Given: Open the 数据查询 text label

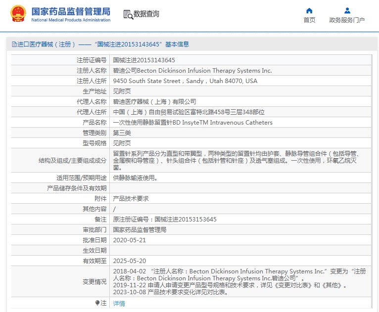Looking at the screenshot, I should coord(146,14).
